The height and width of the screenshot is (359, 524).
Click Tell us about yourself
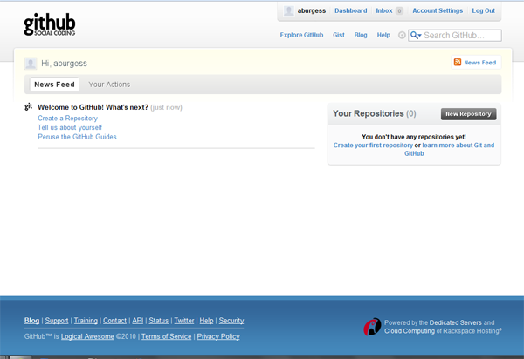(70, 127)
